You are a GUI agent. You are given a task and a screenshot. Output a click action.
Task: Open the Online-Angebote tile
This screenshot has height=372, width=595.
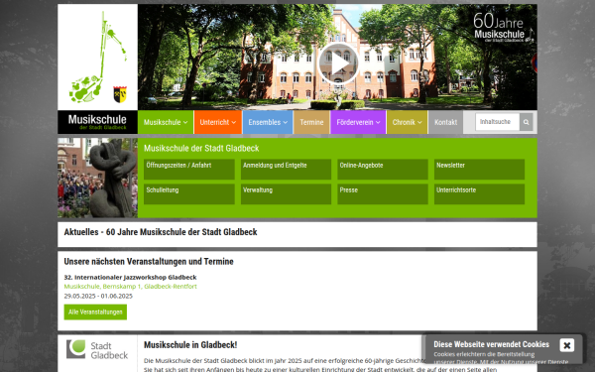pos(383,170)
